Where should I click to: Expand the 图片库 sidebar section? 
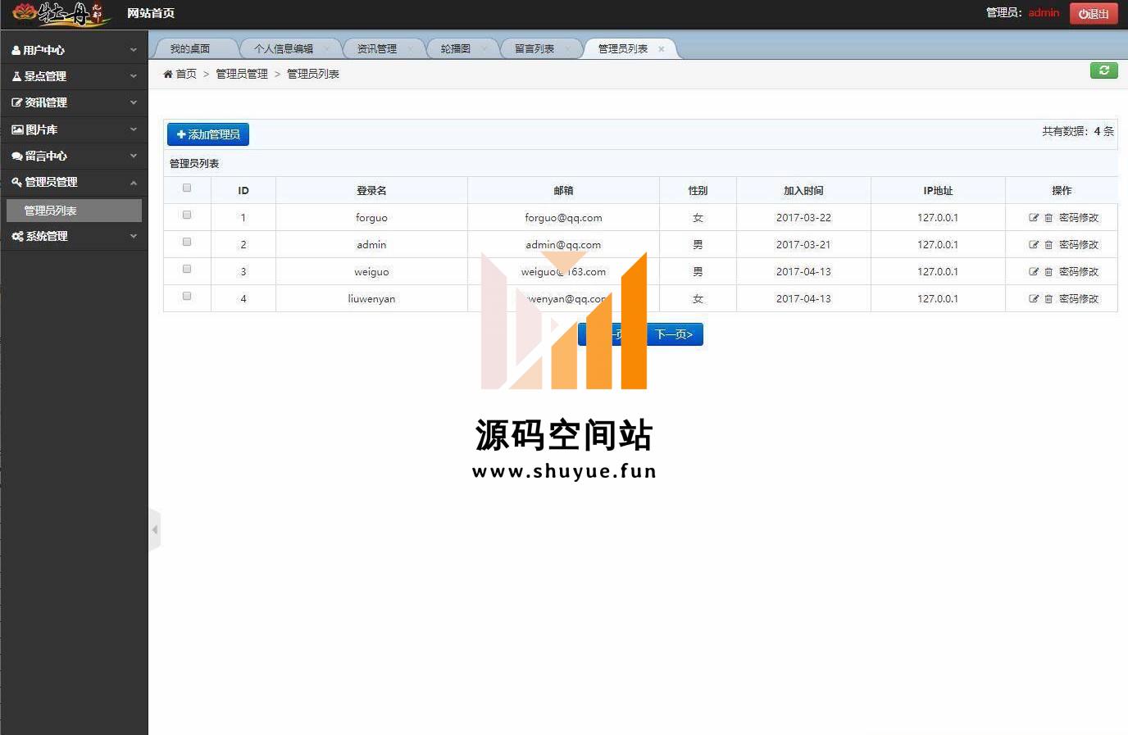click(x=74, y=129)
